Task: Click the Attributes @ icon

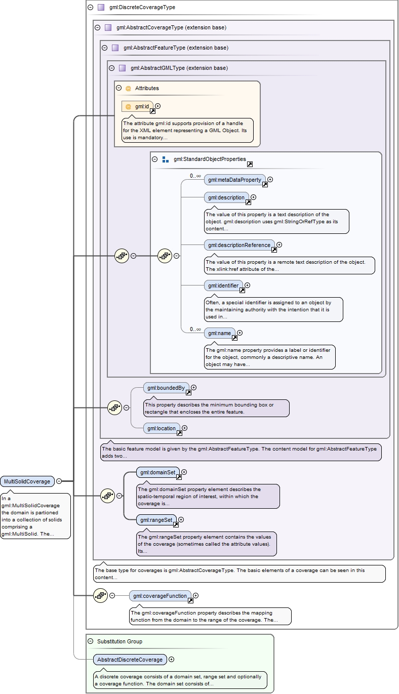Action: click(x=128, y=88)
